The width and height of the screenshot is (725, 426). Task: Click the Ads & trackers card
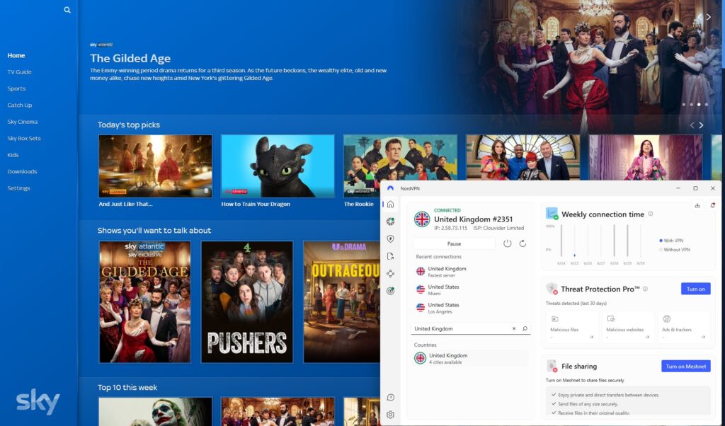683,327
